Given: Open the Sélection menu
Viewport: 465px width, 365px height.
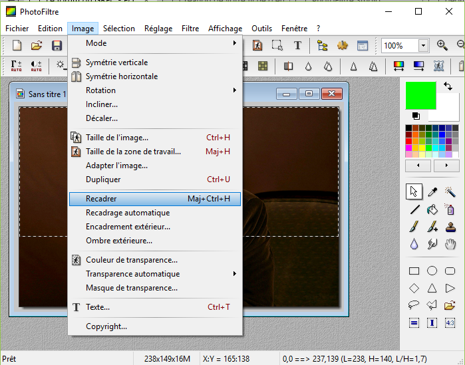Looking at the screenshot, I should [119, 29].
